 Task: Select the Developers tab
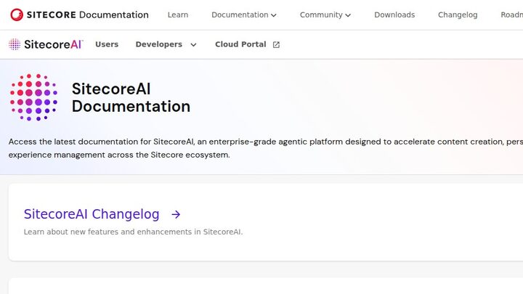click(x=159, y=44)
